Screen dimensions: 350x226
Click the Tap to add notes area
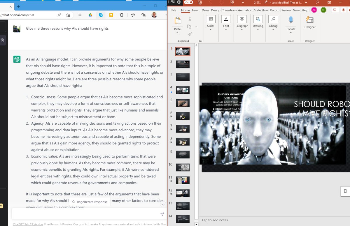point(215,220)
